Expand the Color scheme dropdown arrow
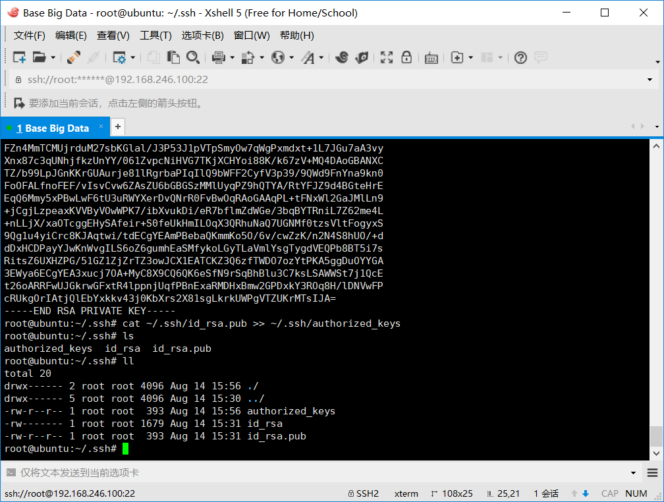664x502 pixels. coord(262,57)
